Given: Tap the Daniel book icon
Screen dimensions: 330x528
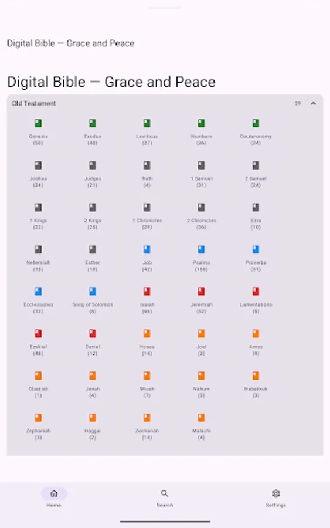Looking at the screenshot, I should coord(93,334).
